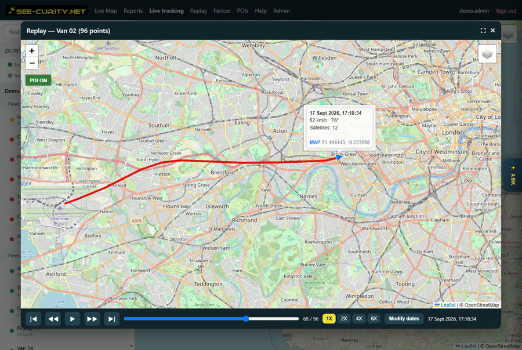Toggle the POI ON button
This screenshot has height=350, width=522.
[x=38, y=80]
